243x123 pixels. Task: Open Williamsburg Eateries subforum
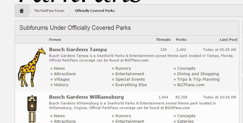(x=185, y=121)
